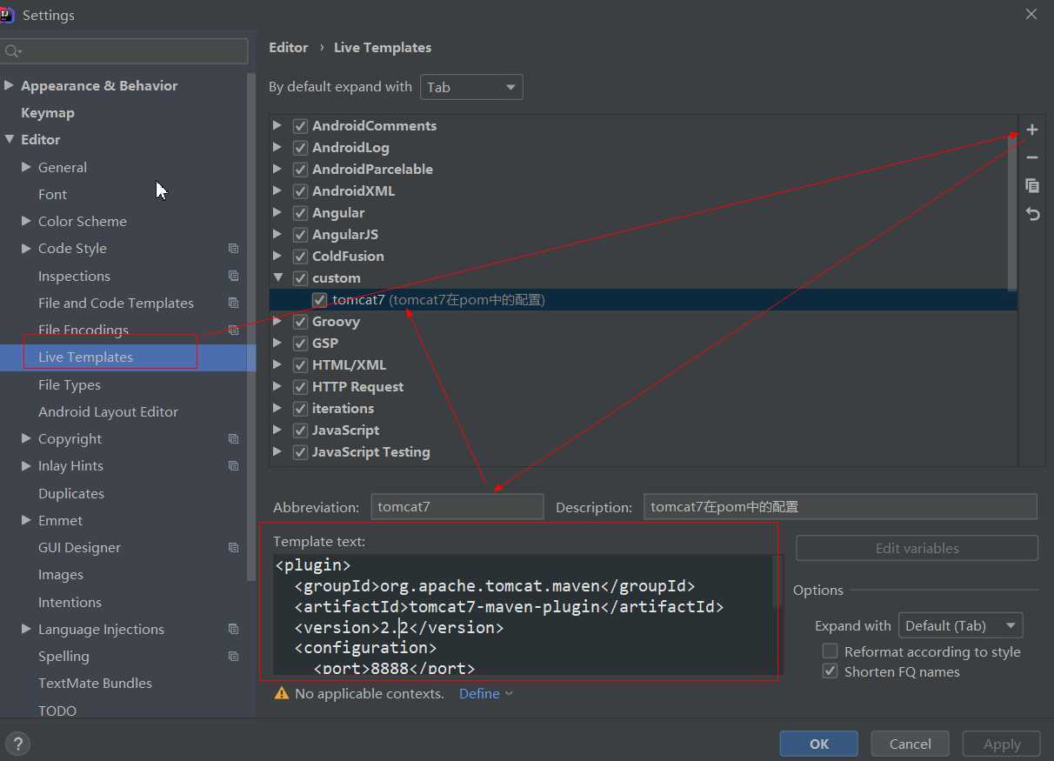Restore deleted defaults with the revert arrow icon
1054x761 pixels.
[x=1032, y=213]
